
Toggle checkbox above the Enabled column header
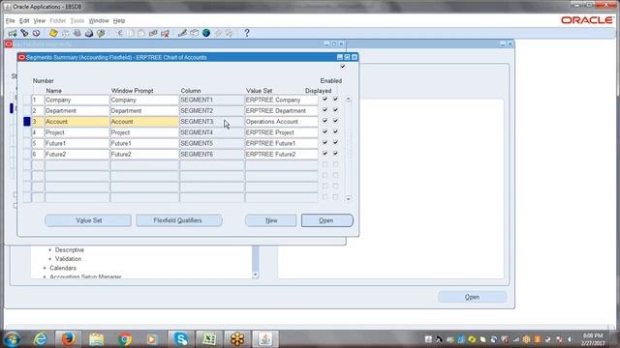click(342, 67)
